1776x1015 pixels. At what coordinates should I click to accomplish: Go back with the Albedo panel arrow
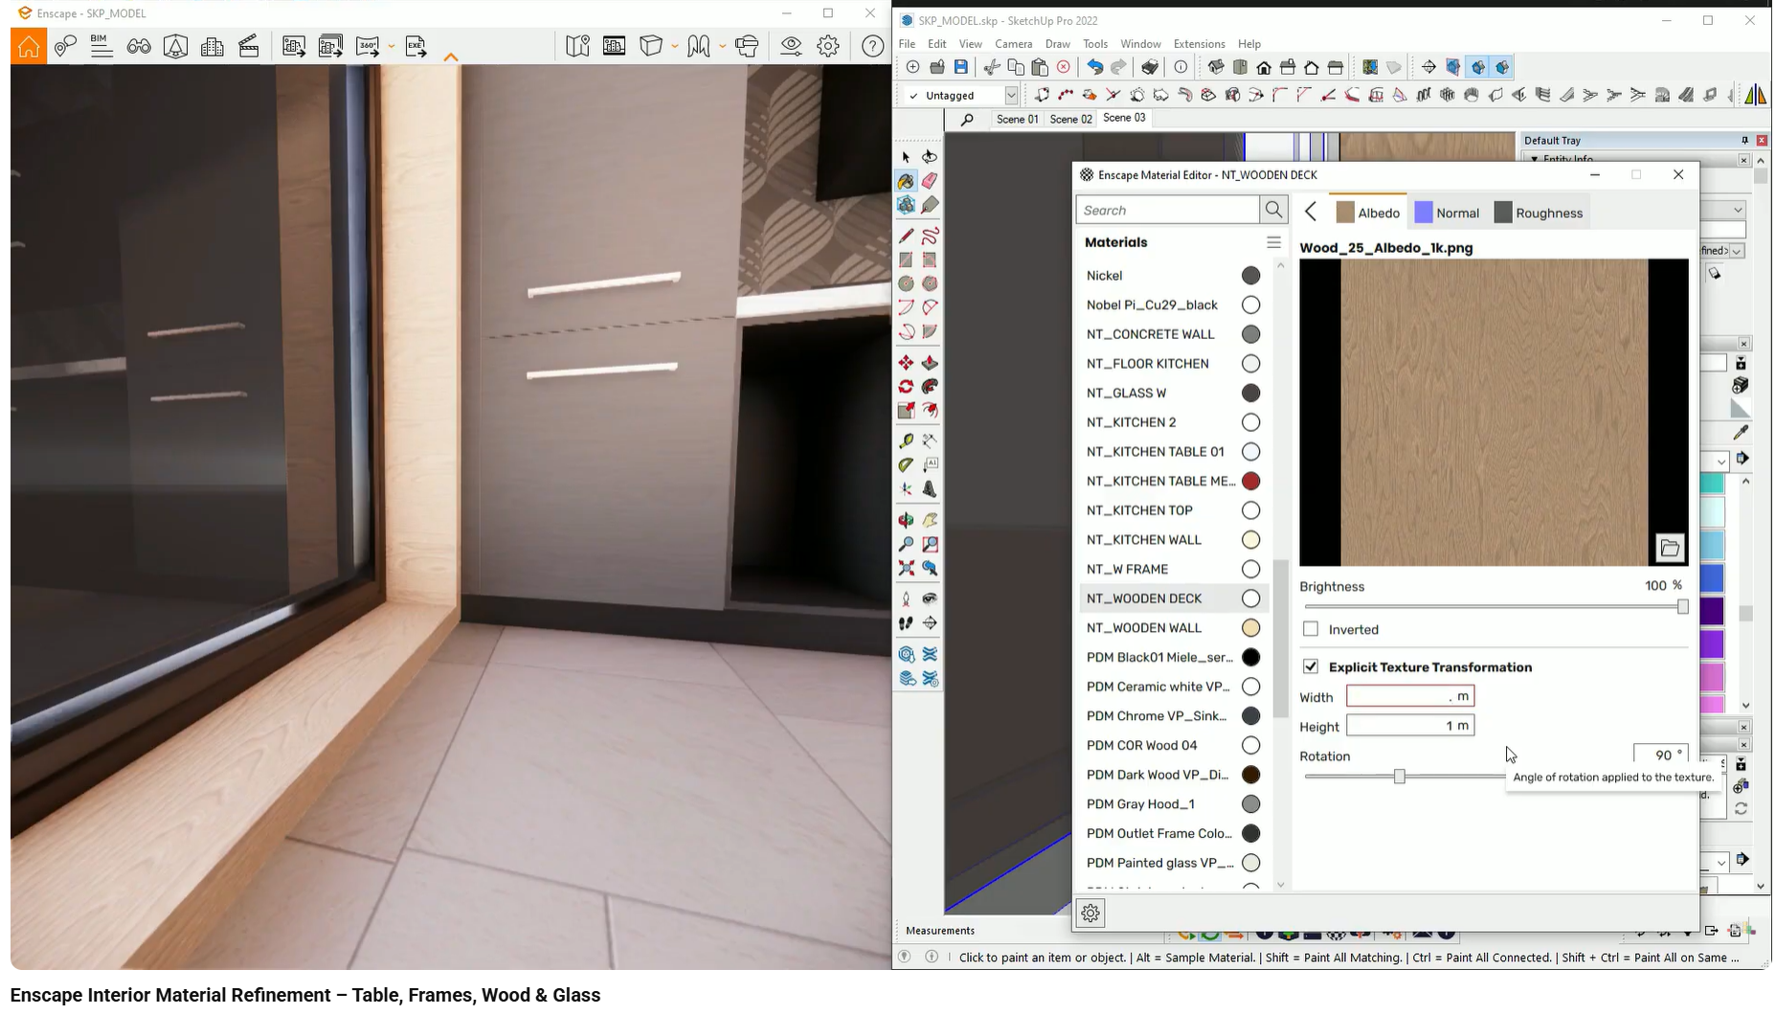1310,212
